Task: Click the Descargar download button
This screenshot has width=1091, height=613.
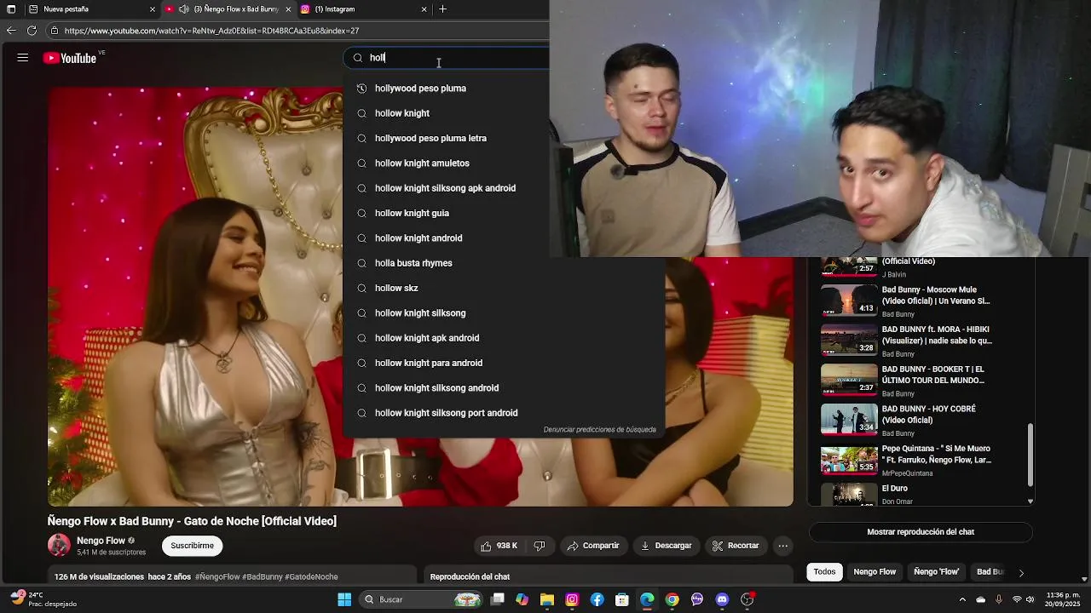Action: (x=667, y=546)
